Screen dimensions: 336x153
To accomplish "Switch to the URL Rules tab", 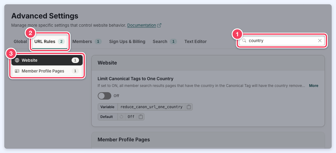I will click(x=49, y=41).
